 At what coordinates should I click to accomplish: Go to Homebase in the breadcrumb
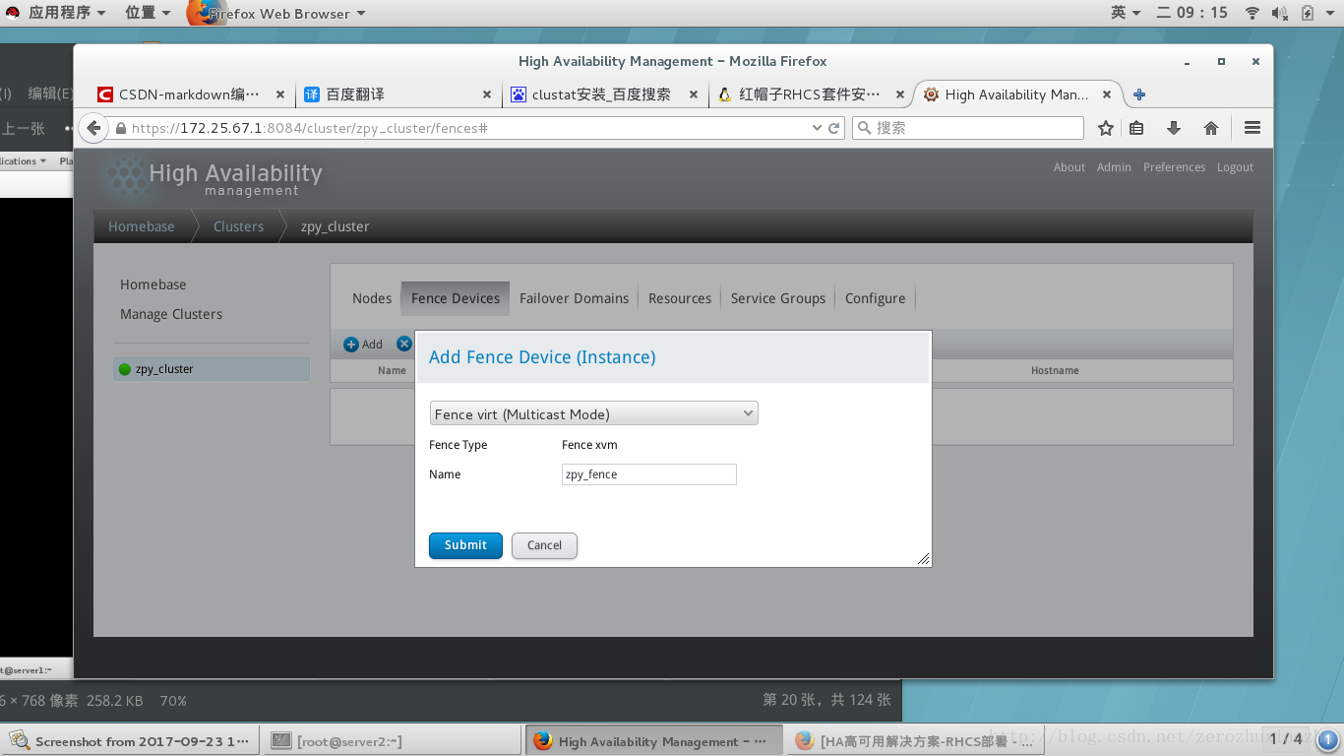141,226
